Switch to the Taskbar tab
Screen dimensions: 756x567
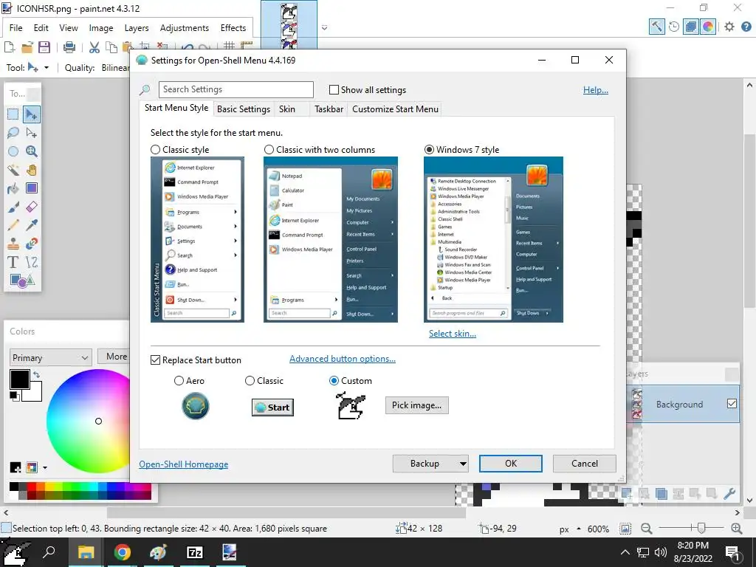[329, 109]
